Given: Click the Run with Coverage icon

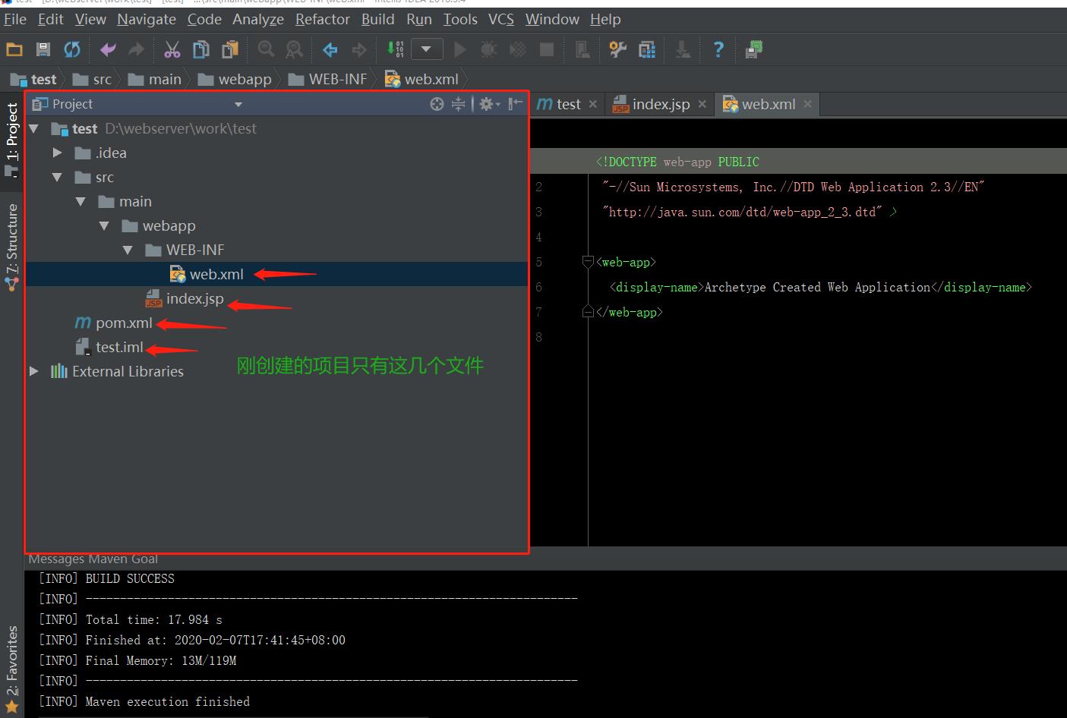Looking at the screenshot, I should coord(517,50).
